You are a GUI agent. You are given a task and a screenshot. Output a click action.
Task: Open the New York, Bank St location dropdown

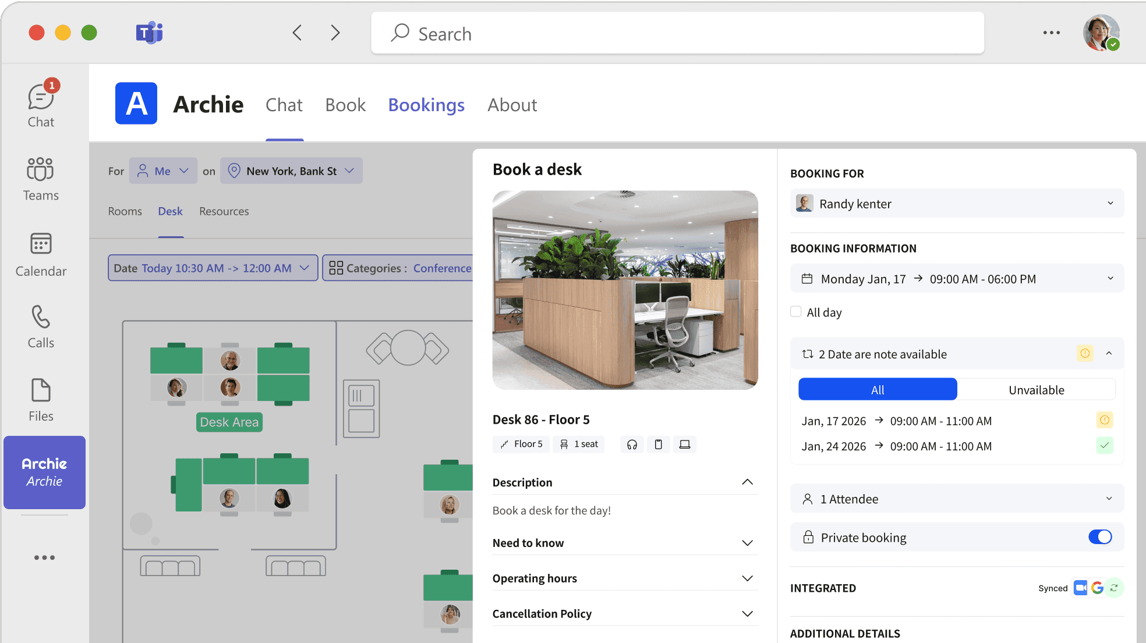(x=291, y=171)
